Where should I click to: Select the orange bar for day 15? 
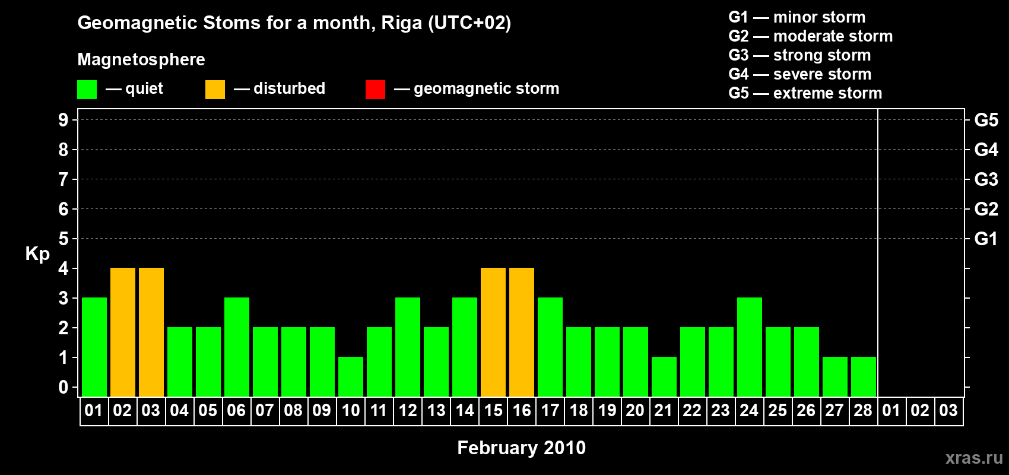493,332
